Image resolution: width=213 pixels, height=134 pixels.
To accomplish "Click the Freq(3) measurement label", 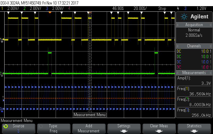I will point(183,110).
